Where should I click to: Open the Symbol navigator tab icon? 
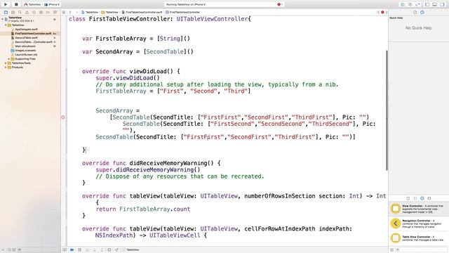(13, 13)
